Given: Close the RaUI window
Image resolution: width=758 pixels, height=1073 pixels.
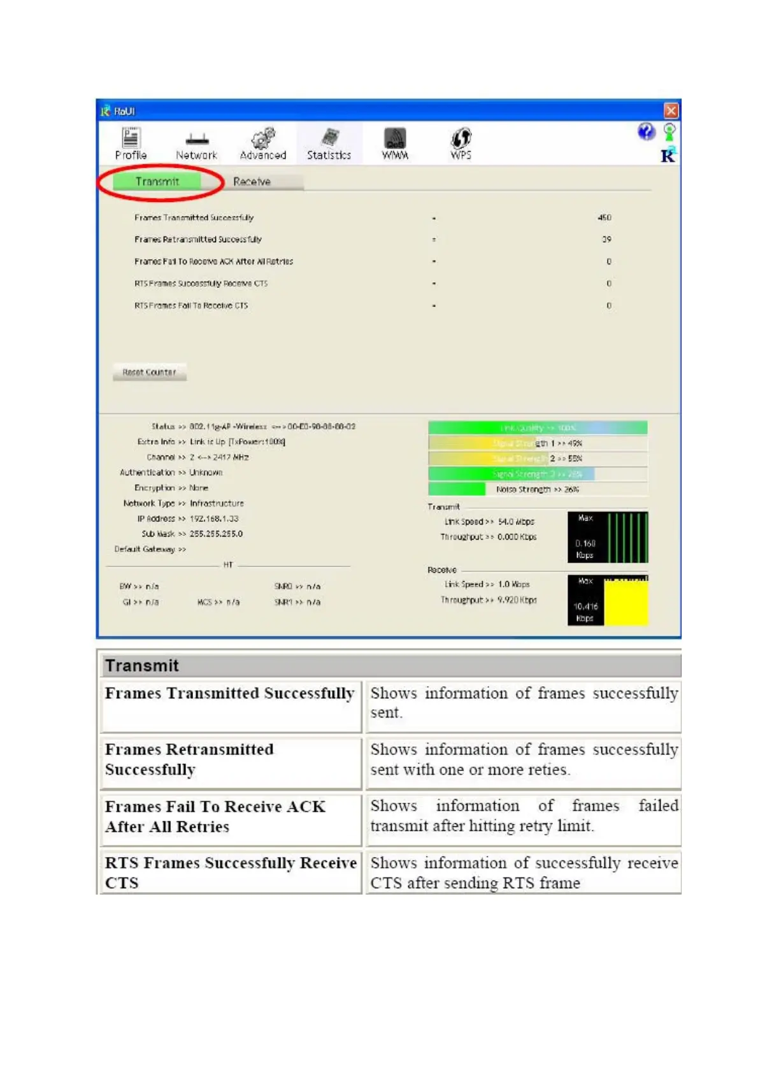Looking at the screenshot, I should coord(671,111).
